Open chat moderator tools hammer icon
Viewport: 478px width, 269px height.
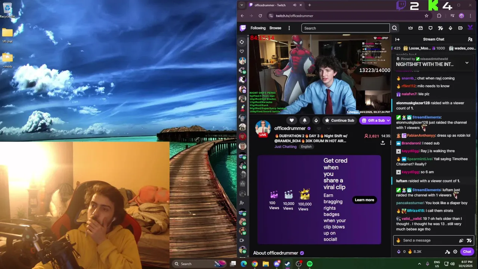447,252
